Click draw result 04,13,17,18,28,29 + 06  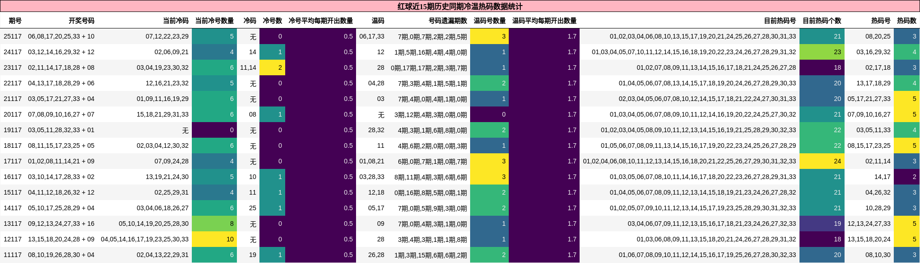61,83
